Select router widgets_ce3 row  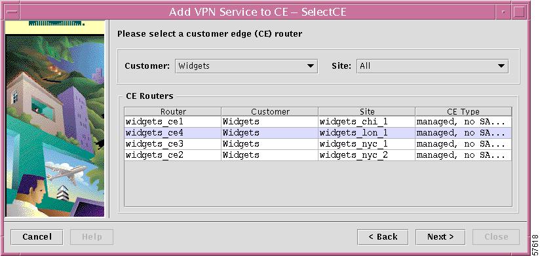click(318, 144)
